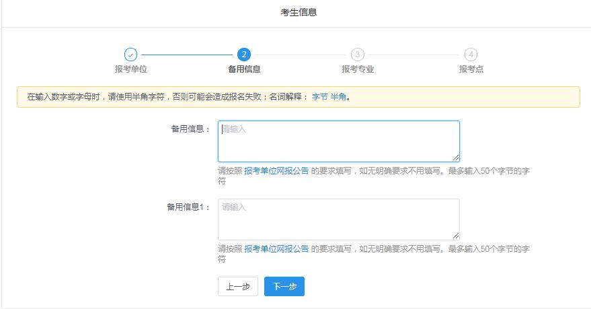591x309 pixels.
Task: Open the 半角 explanation link
Action: pyautogui.click(x=338, y=97)
